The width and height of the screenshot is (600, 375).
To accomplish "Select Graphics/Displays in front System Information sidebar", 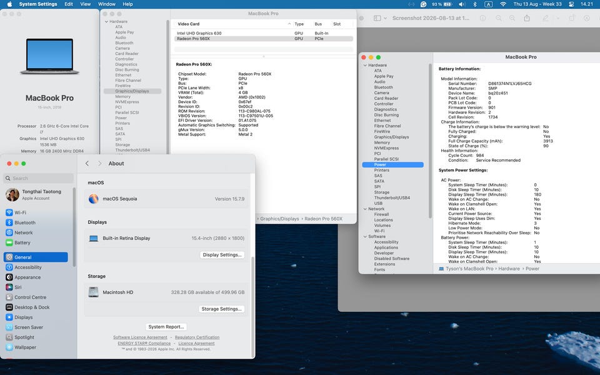I will (391, 137).
